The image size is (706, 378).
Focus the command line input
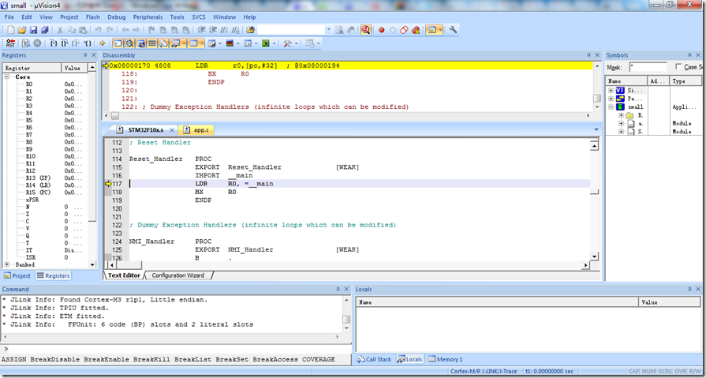(x=177, y=349)
